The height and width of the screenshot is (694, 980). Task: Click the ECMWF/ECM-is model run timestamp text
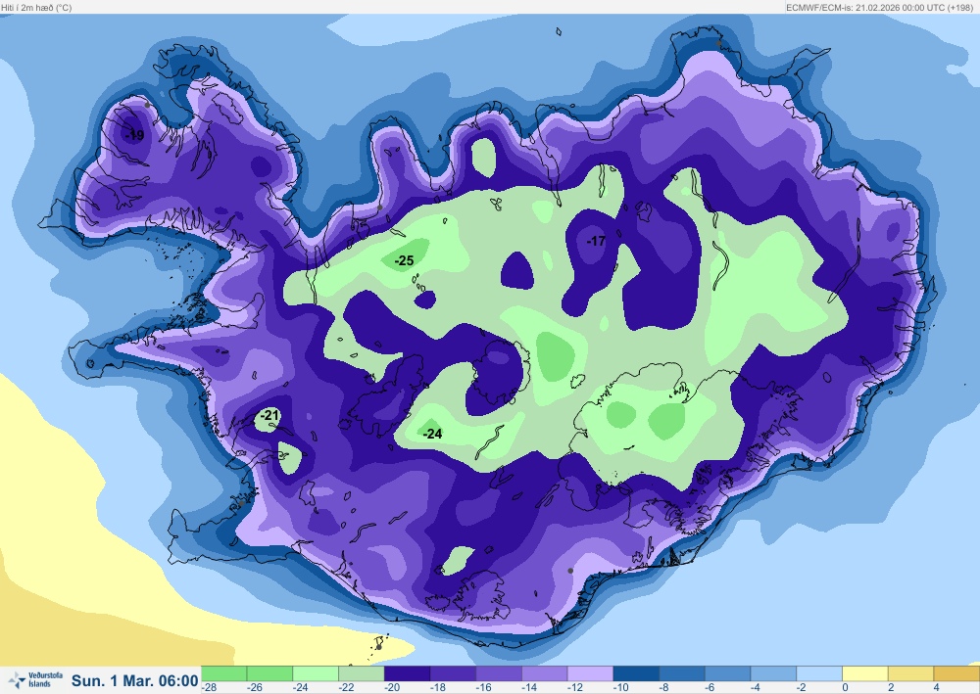(x=879, y=8)
